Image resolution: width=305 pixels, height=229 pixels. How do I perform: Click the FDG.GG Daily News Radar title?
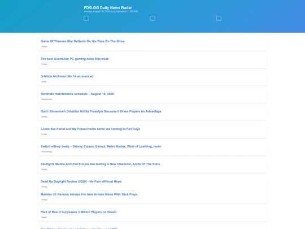108,7
